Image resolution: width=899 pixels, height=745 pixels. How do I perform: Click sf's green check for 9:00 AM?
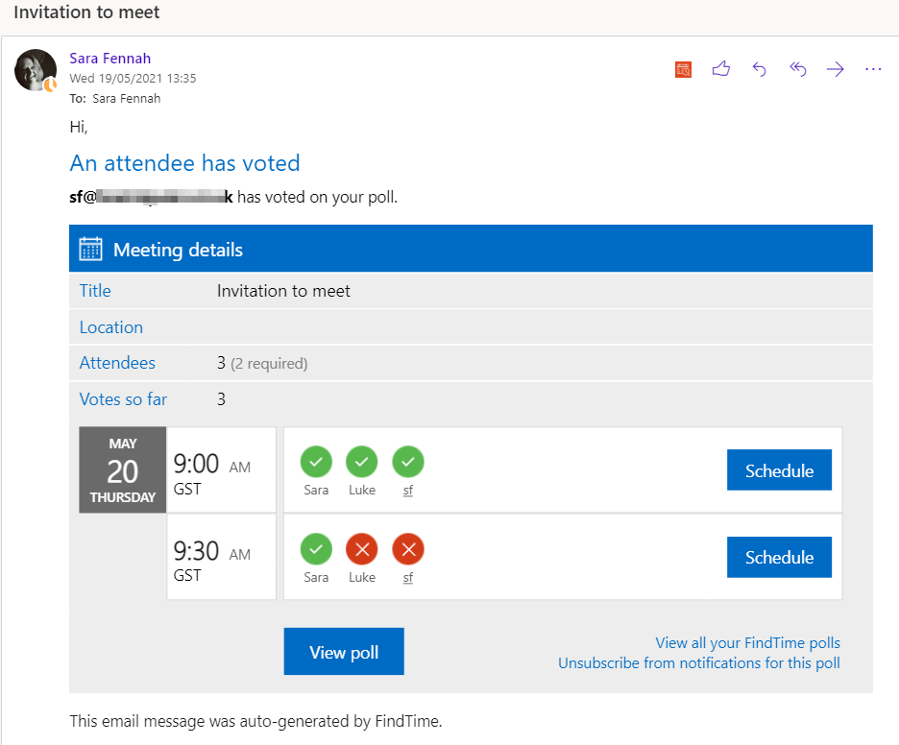tap(408, 462)
